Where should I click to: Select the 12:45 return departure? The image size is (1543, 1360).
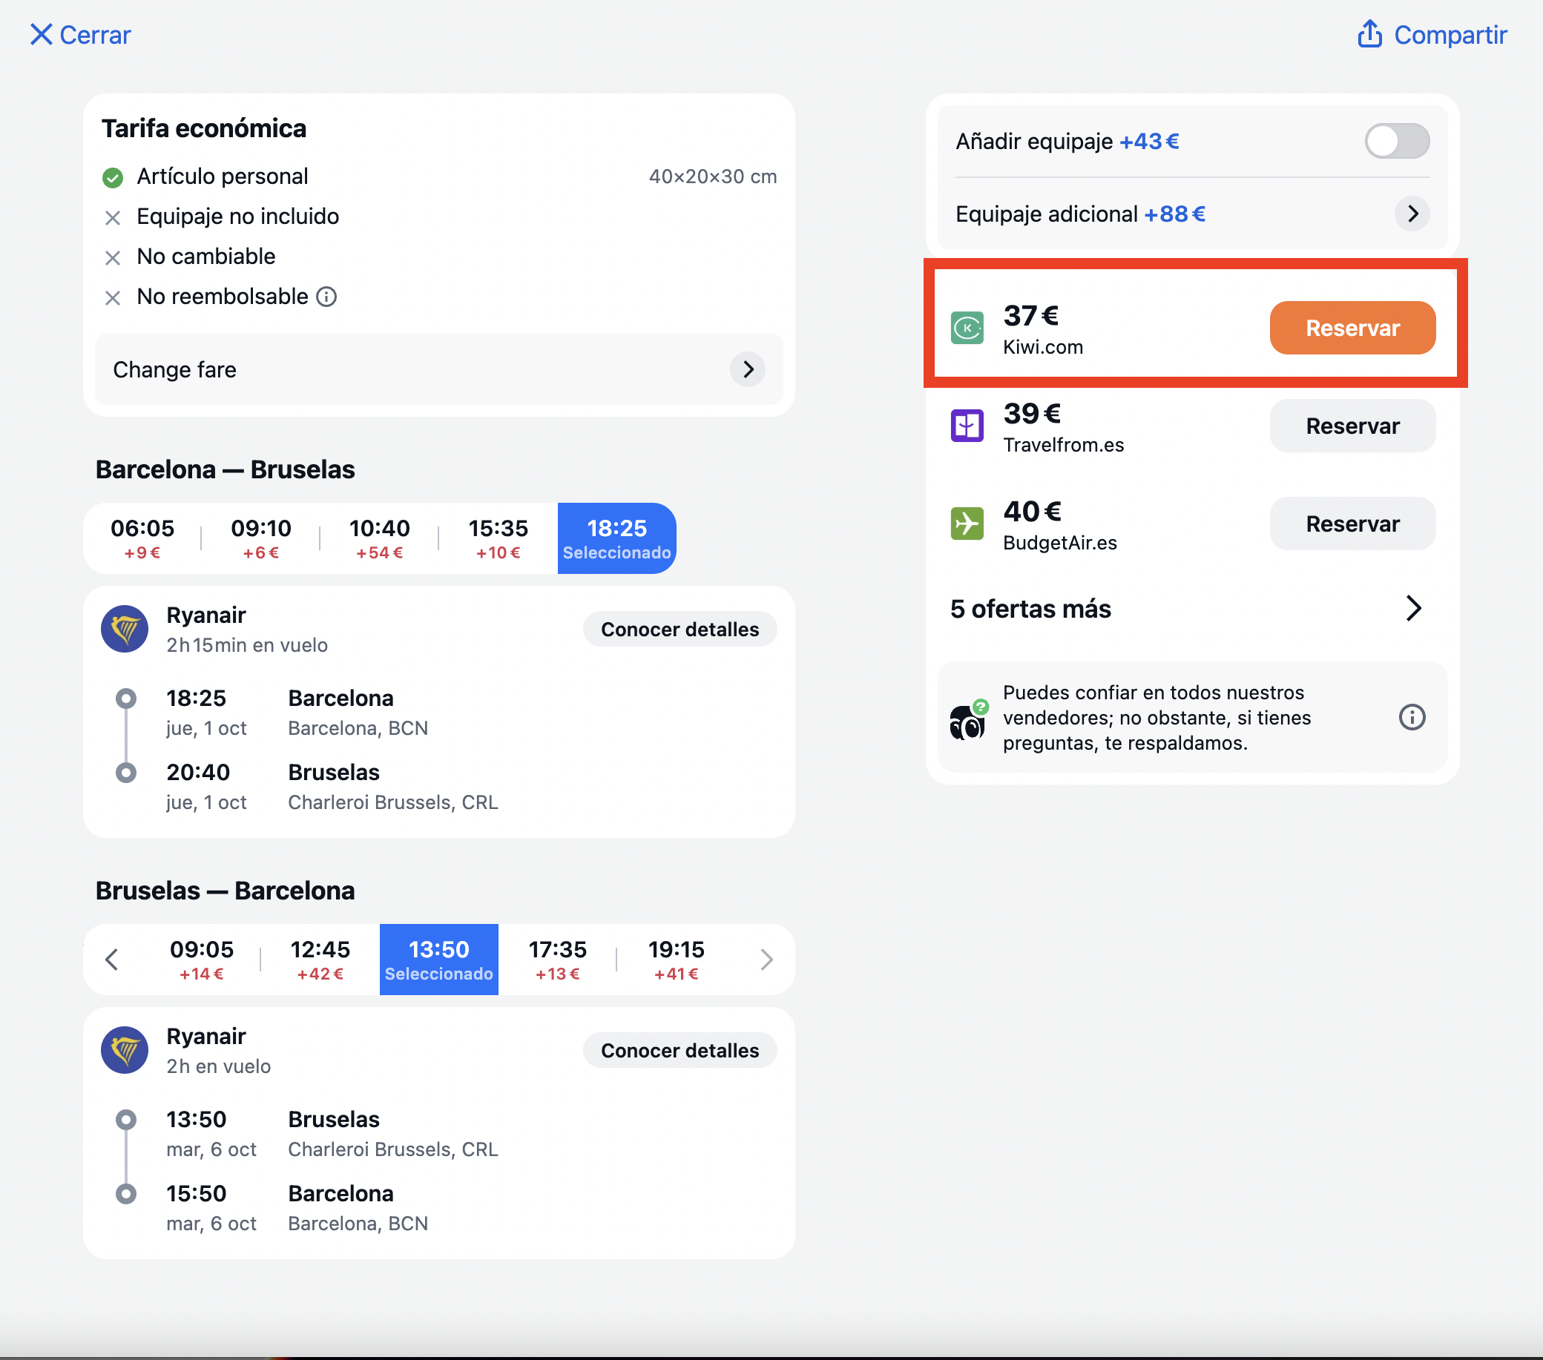click(320, 960)
